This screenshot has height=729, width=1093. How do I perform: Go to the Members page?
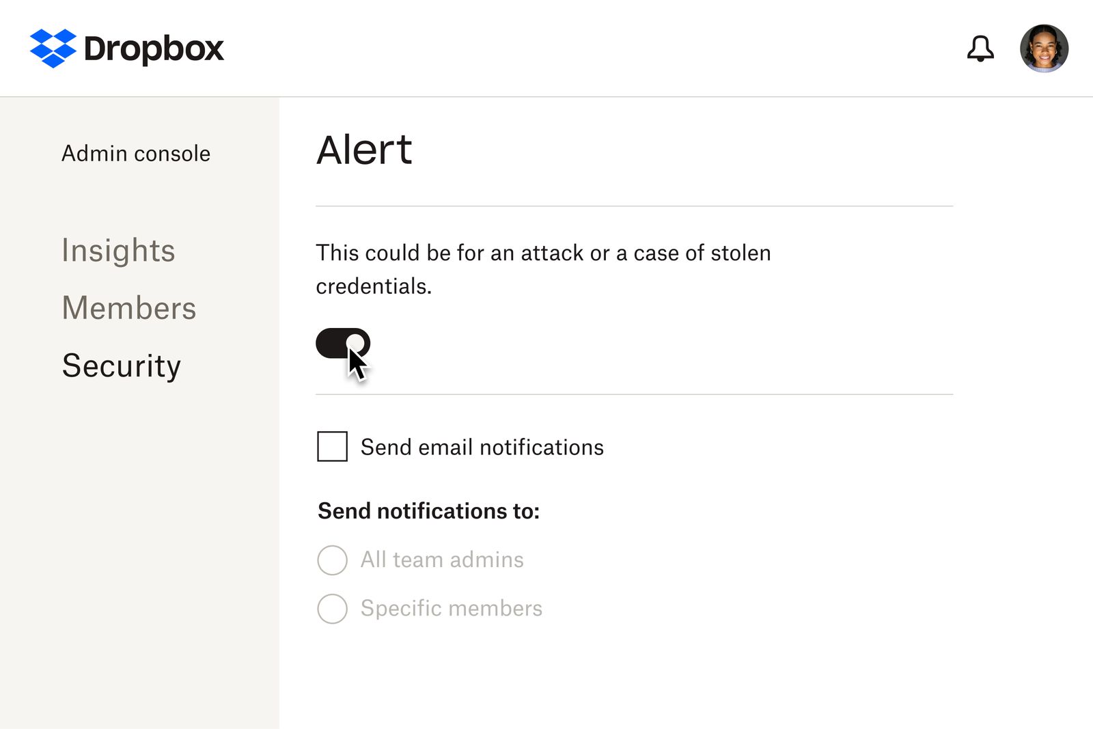pyautogui.click(x=129, y=308)
